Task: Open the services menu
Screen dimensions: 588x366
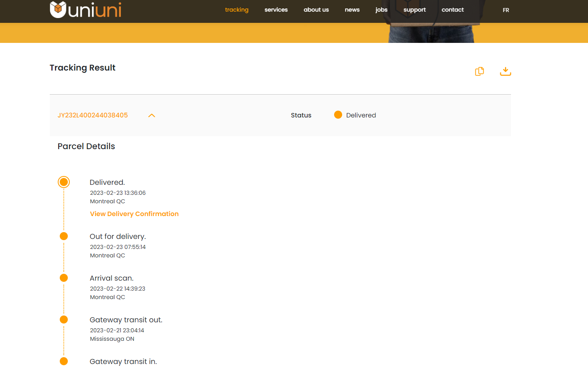Action: pyautogui.click(x=276, y=10)
